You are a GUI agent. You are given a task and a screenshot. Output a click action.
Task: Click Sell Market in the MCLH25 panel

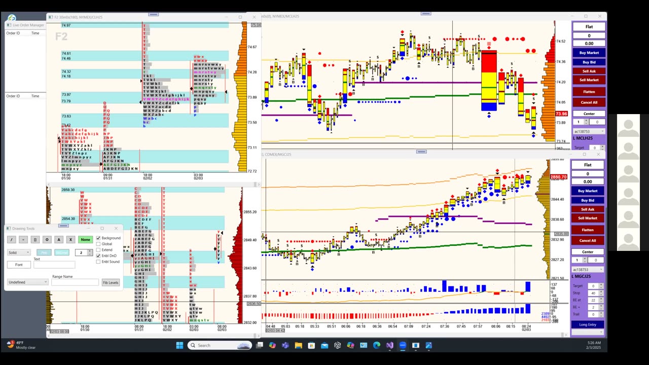tap(589, 80)
